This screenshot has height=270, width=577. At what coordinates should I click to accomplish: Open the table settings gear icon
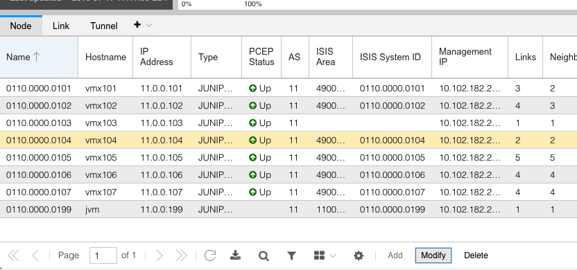pyautogui.click(x=359, y=255)
